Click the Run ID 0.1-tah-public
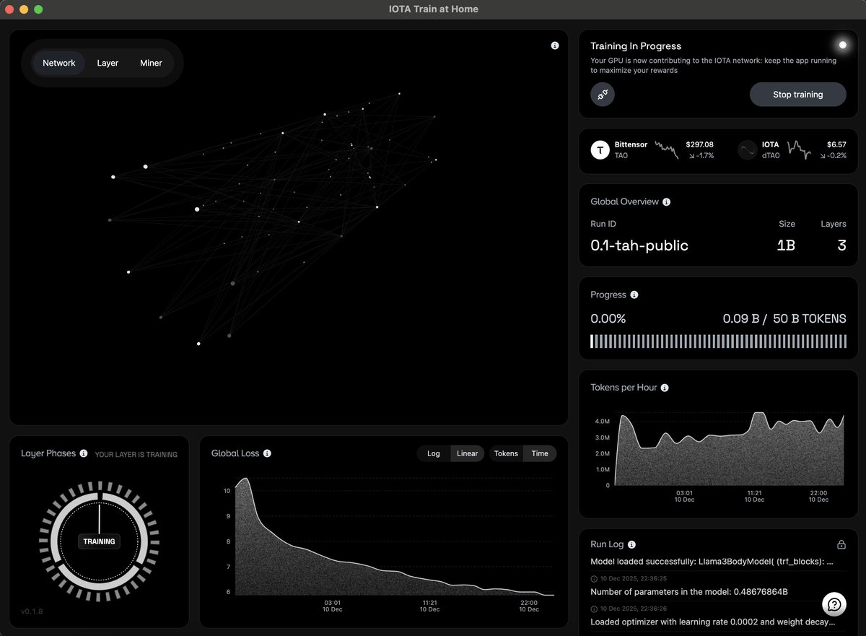 click(x=639, y=245)
